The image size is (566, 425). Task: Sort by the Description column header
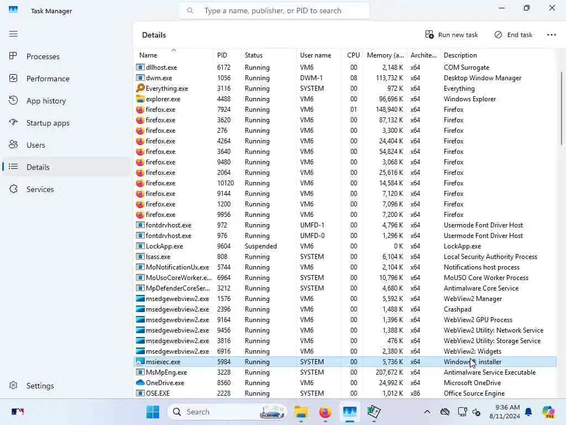498,55
